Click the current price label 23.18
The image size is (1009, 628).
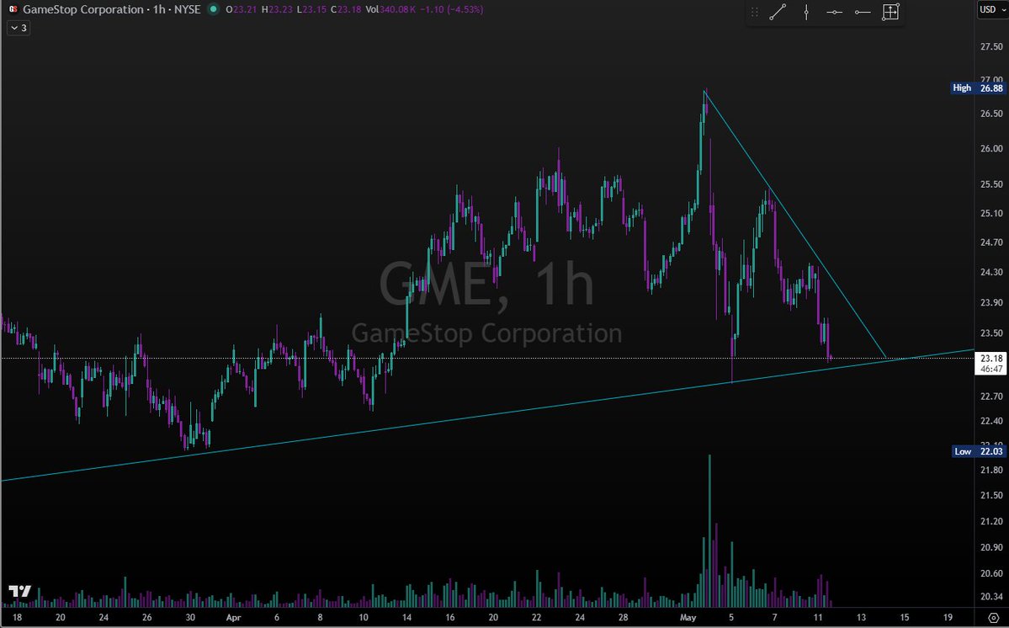[991, 359]
